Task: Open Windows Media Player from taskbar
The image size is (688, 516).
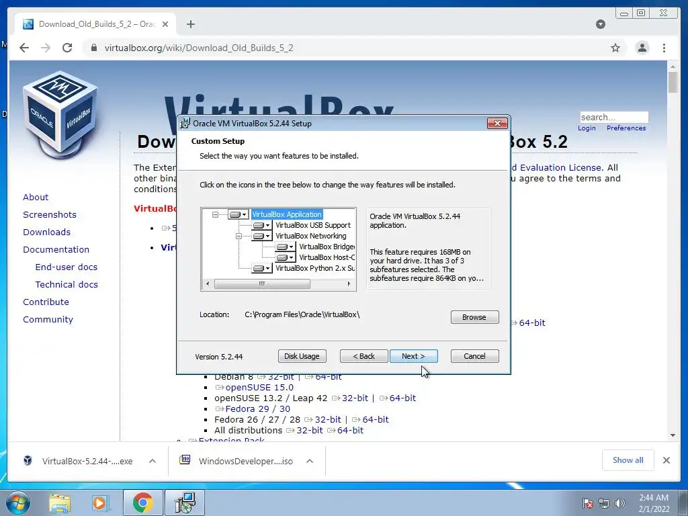Action: tap(100, 503)
